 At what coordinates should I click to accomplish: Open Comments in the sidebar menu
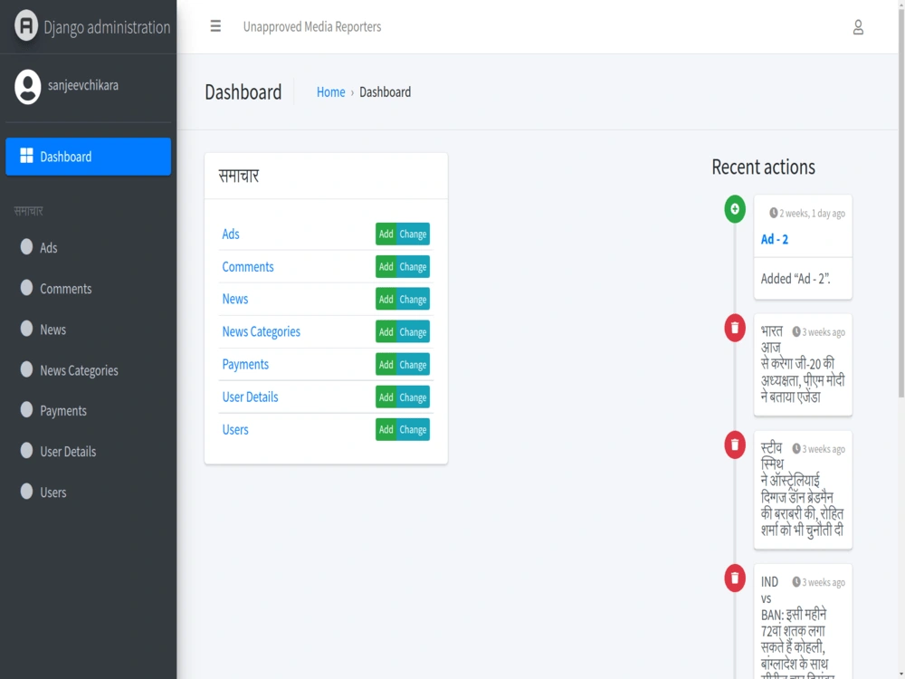(x=89, y=289)
